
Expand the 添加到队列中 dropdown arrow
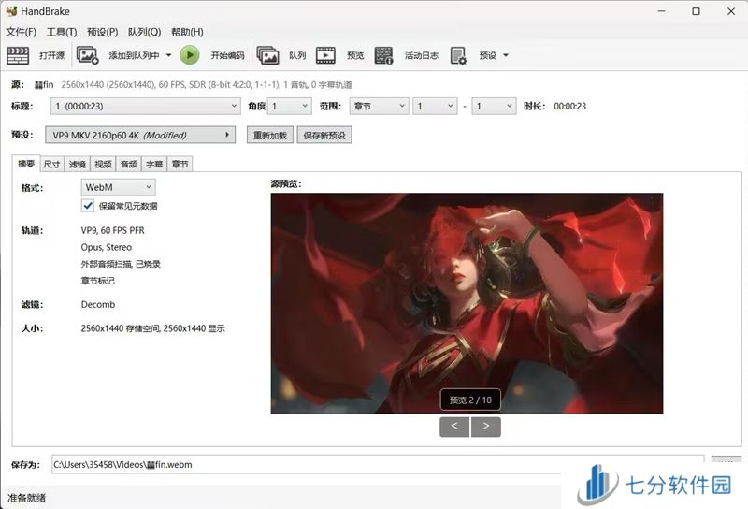[x=168, y=55]
